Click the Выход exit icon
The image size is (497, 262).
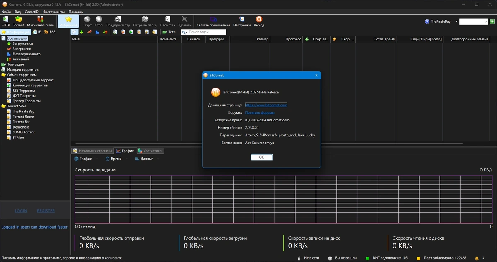(x=259, y=21)
